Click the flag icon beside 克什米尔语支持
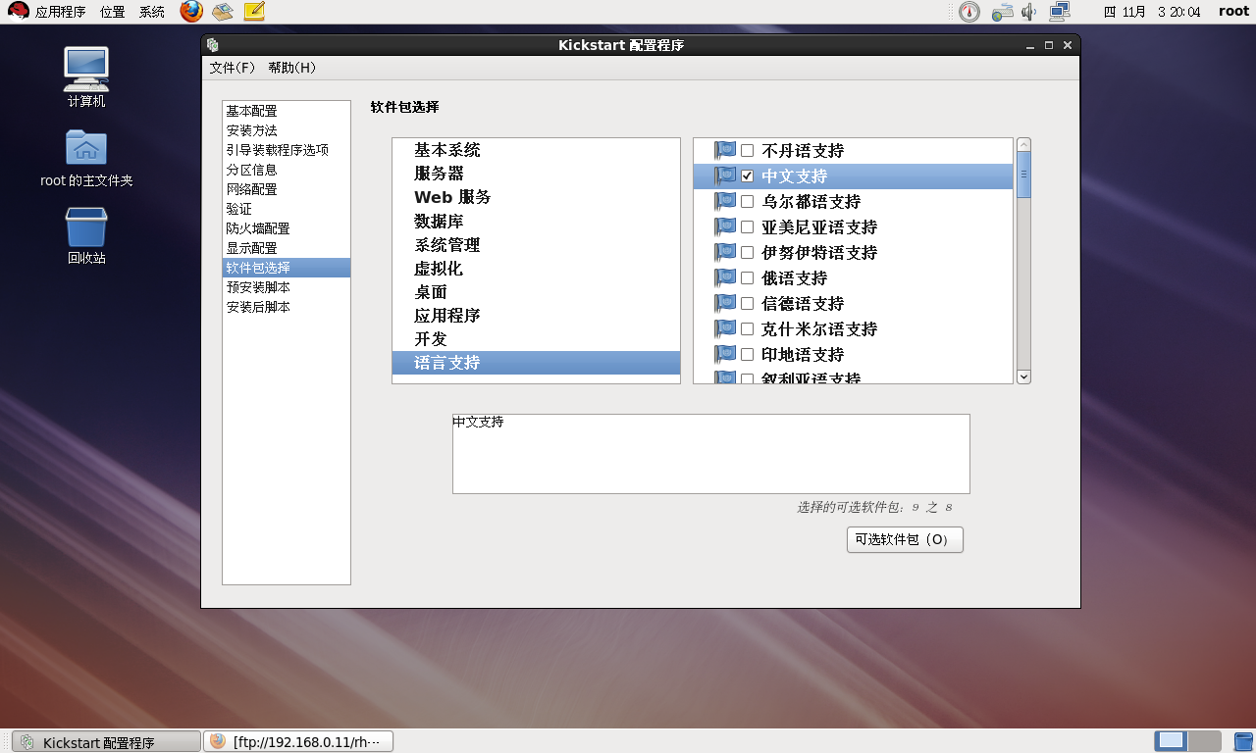Image resolution: width=1256 pixels, height=753 pixels. coord(725,328)
